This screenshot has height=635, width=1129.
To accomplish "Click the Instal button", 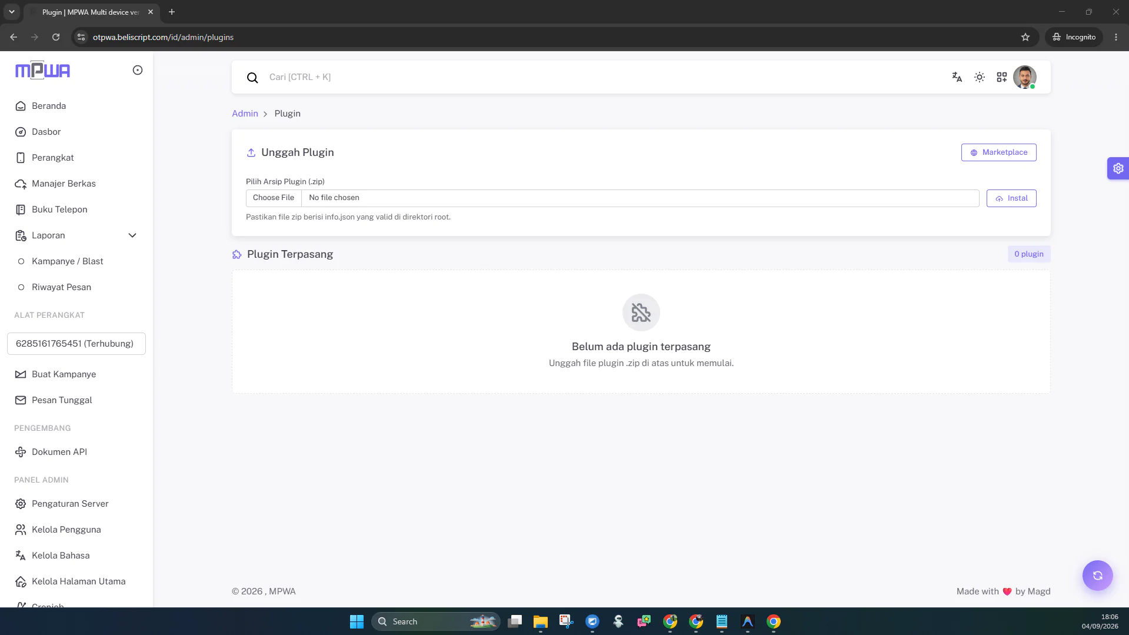I will (x=1011, y=198).
